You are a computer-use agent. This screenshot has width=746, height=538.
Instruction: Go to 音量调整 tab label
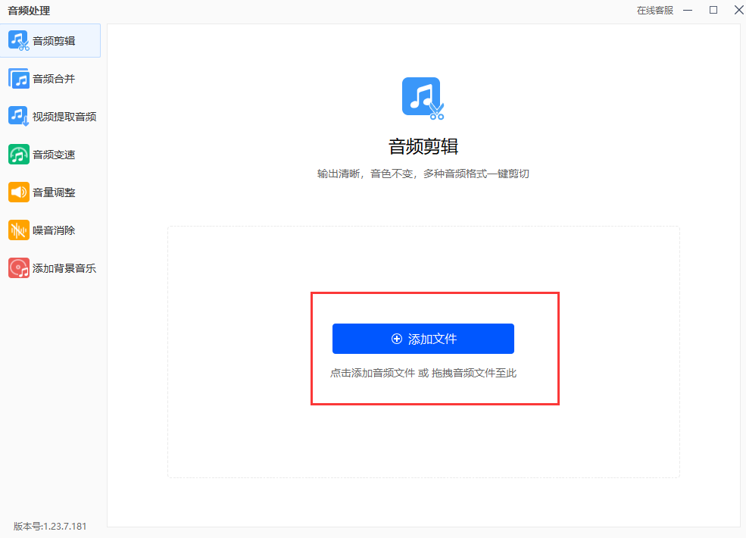coord(54,192)
